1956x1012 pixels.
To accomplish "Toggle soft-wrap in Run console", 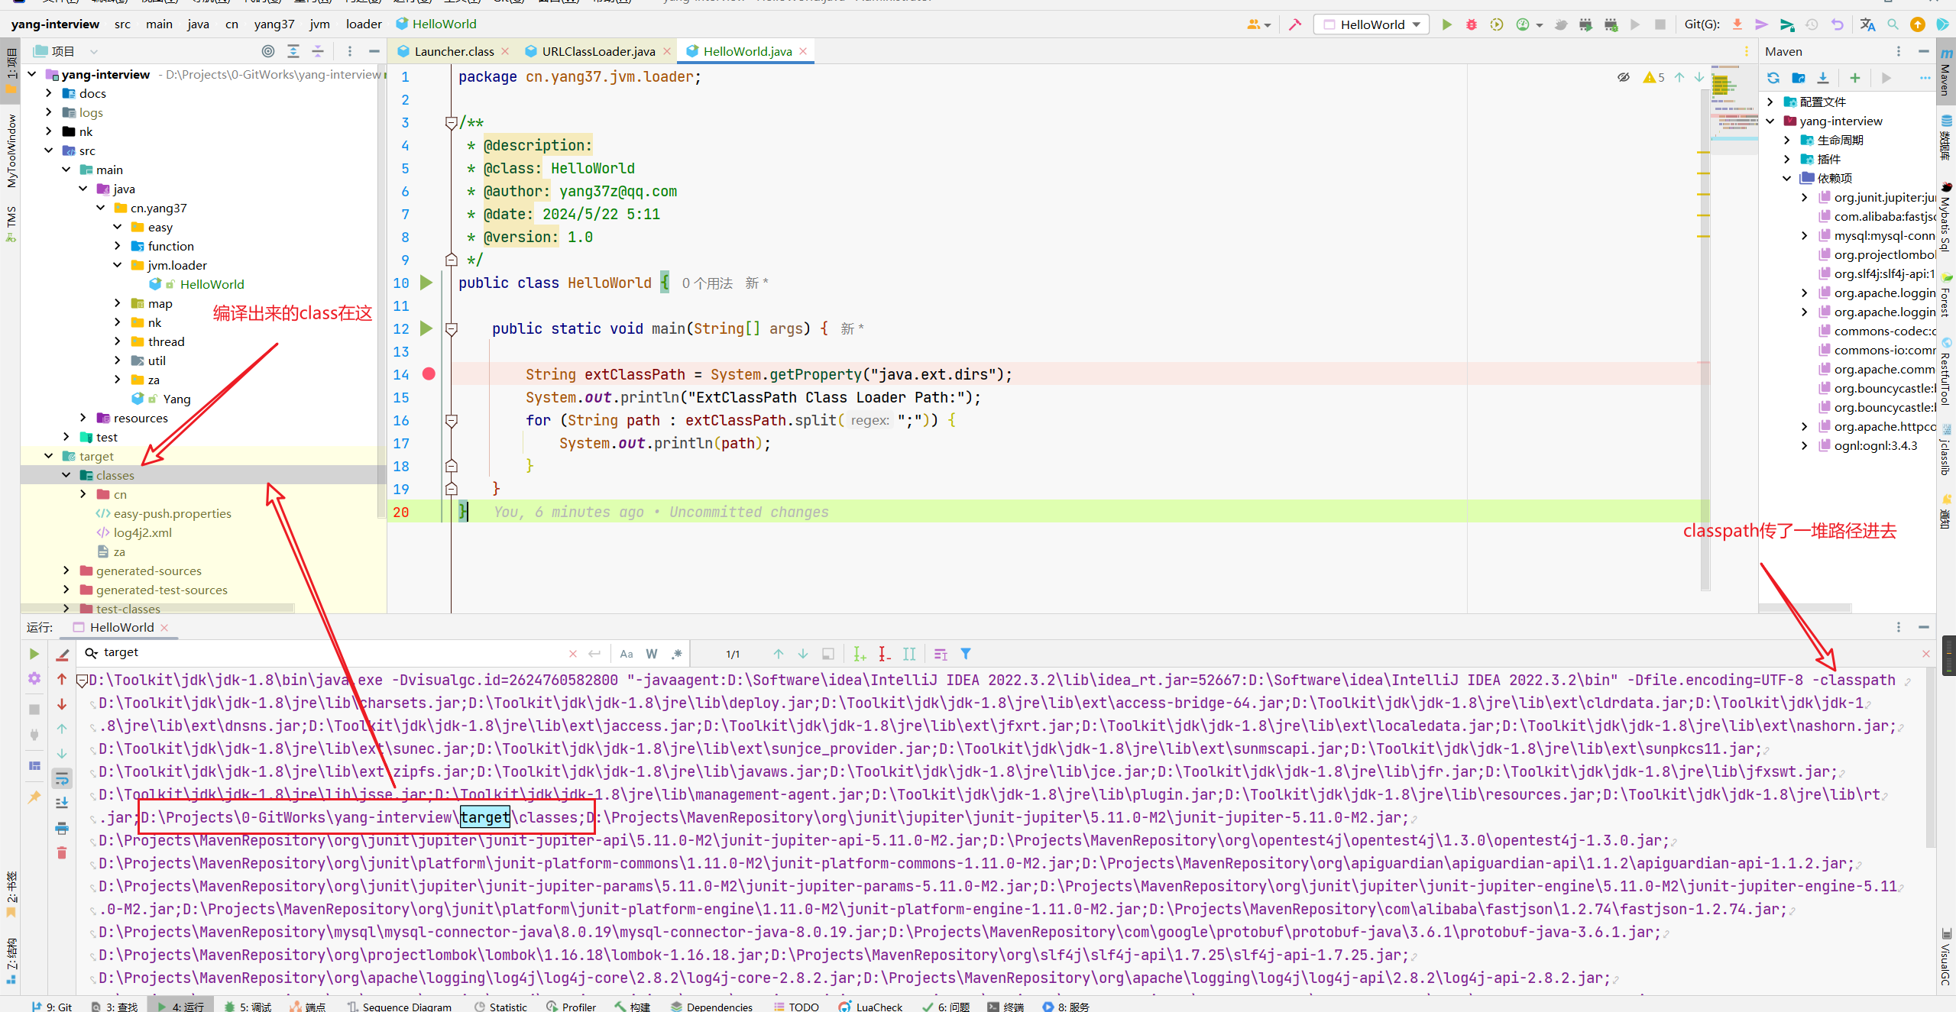I will [x=62, y=779].
